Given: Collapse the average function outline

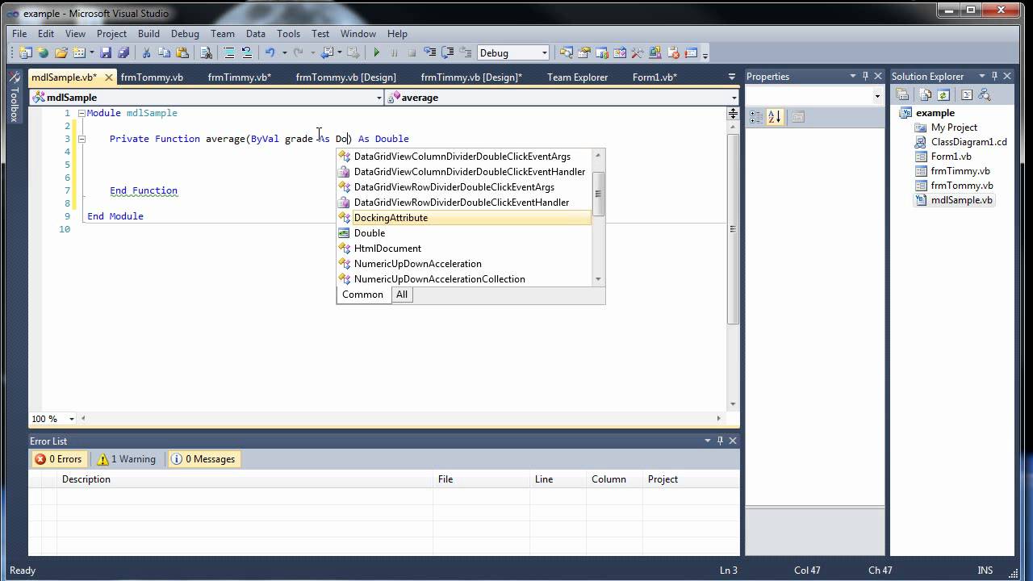Looking at the screenshot, I should [x=82, y=139].
